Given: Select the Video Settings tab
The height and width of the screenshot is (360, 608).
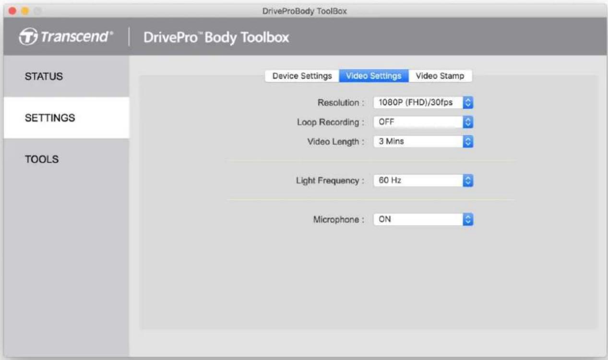Looking at the screenshot, I should point(374,76).
